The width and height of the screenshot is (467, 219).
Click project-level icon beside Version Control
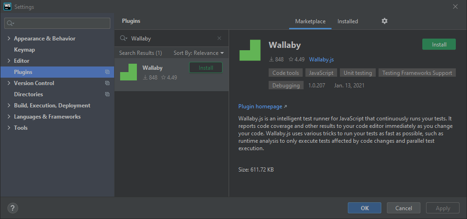click(107, 83)
